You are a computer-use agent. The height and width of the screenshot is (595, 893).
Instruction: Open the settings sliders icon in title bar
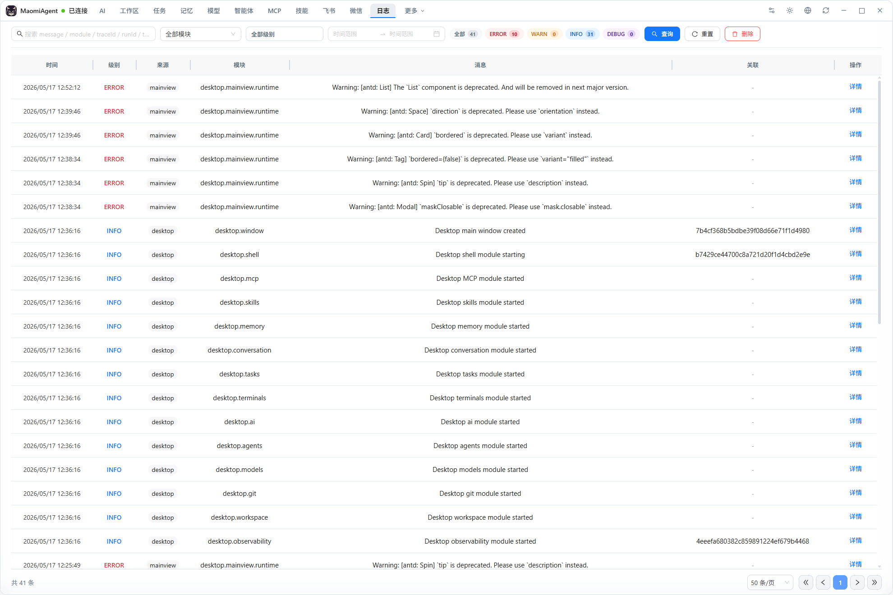[772, 10]
